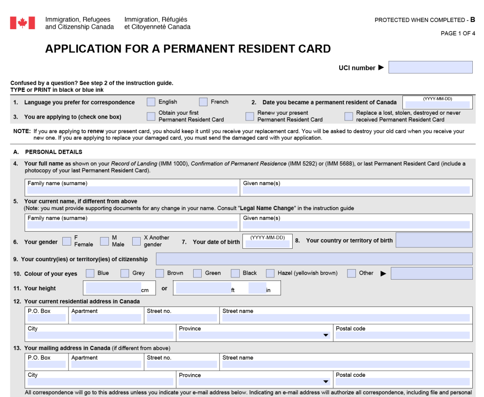Check the French language checkbox
484x397 pixels.
pyautogui.click(x=203, y=102)
